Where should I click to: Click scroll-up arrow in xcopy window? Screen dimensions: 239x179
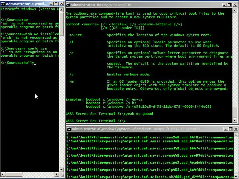[x=236, y=135]
